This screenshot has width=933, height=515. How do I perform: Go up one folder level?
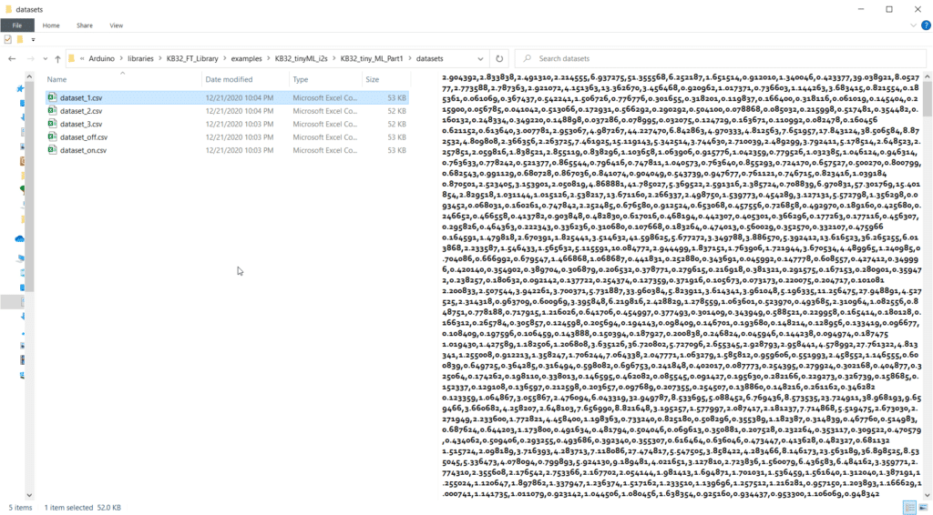(x=57, y=59)
